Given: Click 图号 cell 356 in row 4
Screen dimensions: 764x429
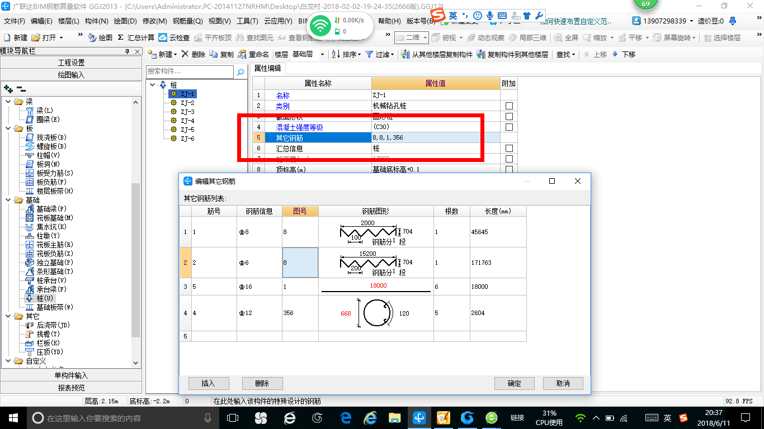Looking at the screenshot, I should tap(300, 313).
